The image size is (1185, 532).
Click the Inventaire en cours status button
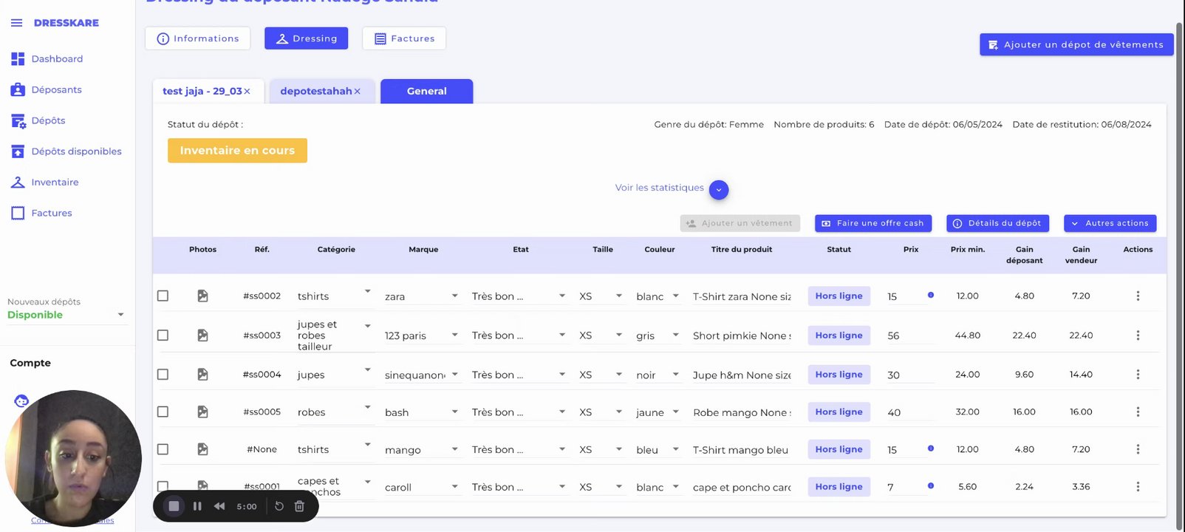coord(237,150)
